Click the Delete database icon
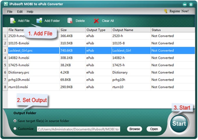Image resolution: width=198 pixels, height=140 pixels. [70, 21]
